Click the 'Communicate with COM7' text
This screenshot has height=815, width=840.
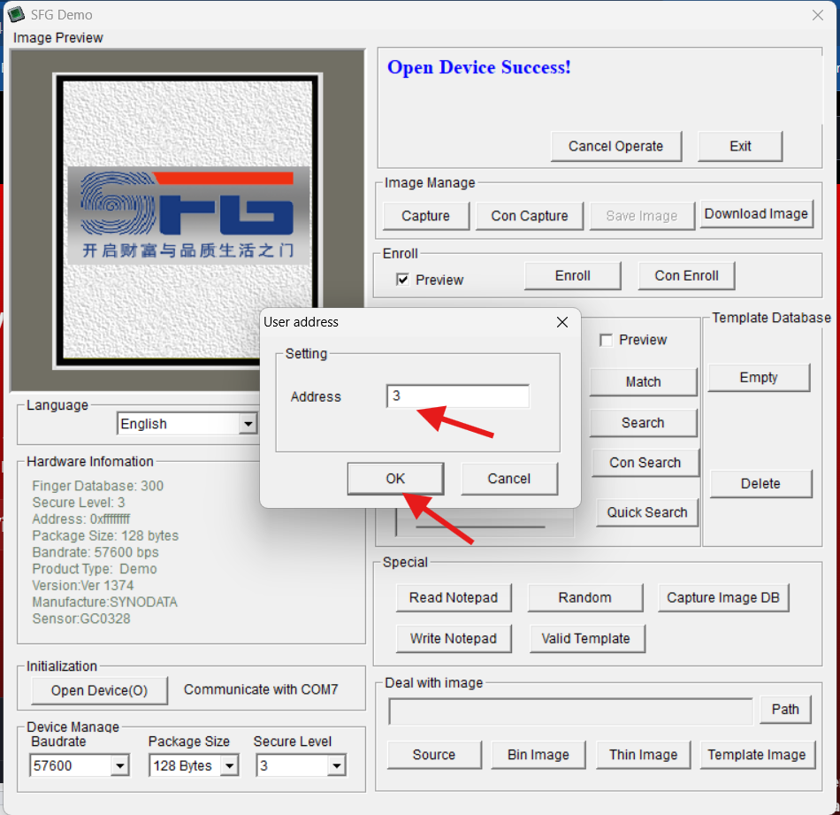(261, 689)
